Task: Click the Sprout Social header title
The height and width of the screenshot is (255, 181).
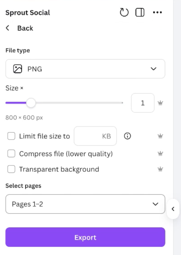Action: (x=27, y=12)
